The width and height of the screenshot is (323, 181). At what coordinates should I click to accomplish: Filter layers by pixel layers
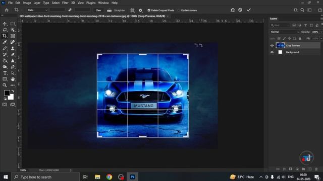[x=294, y=25]
